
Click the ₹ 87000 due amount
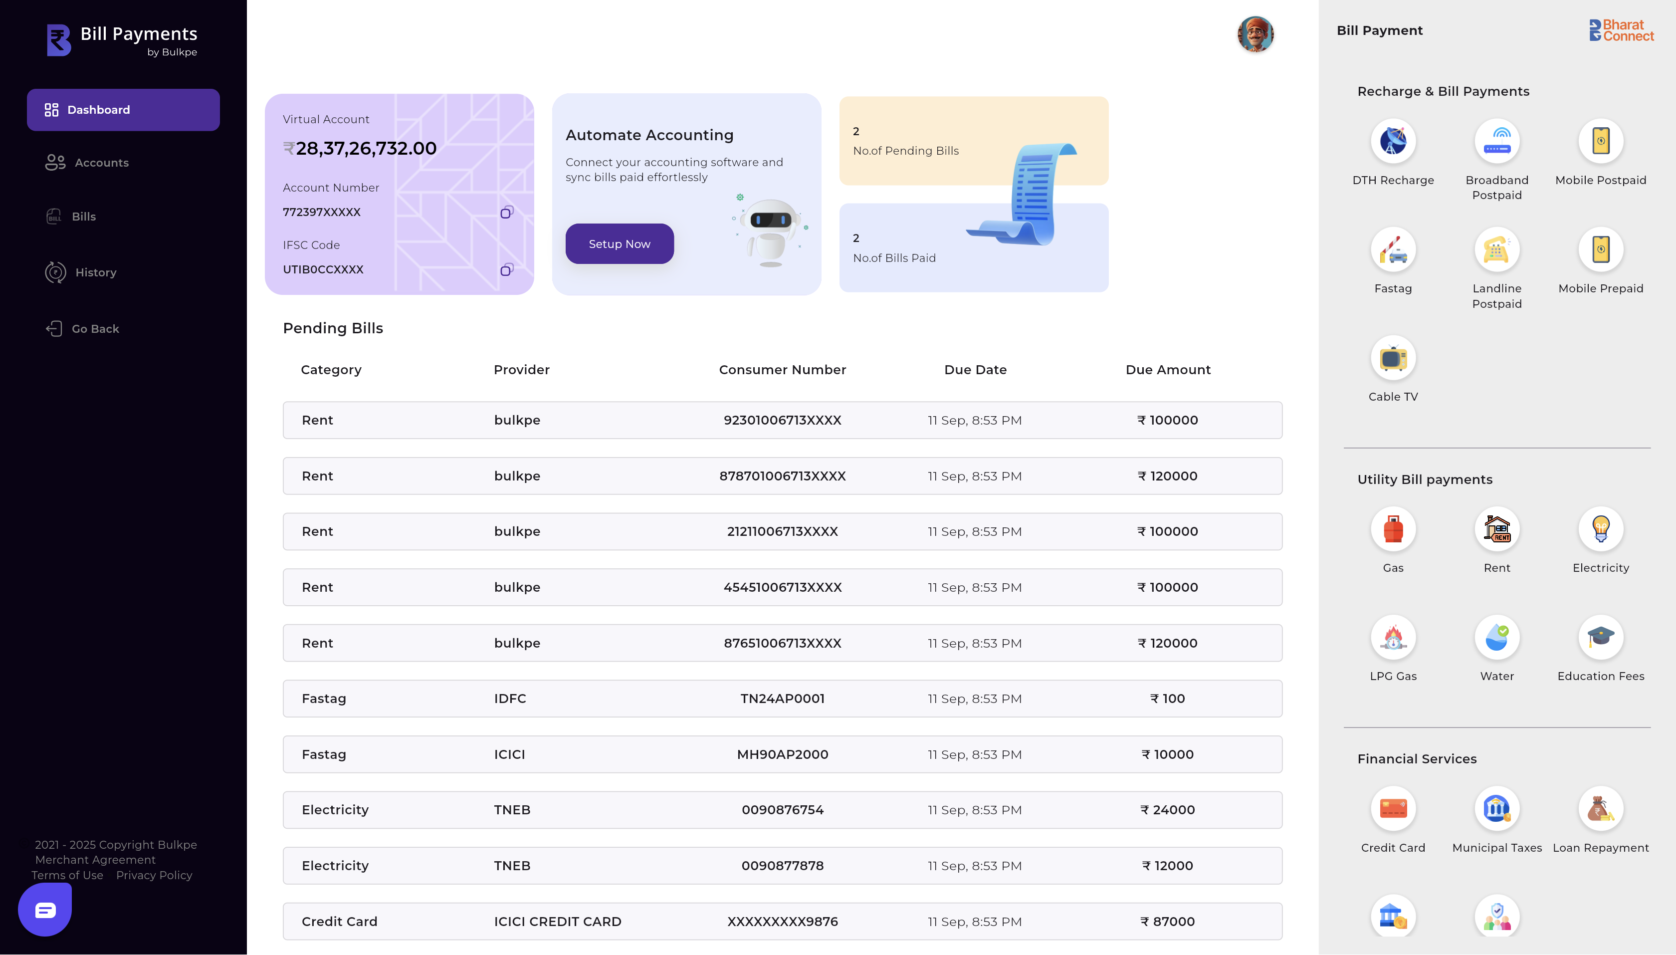[1167, 922]
